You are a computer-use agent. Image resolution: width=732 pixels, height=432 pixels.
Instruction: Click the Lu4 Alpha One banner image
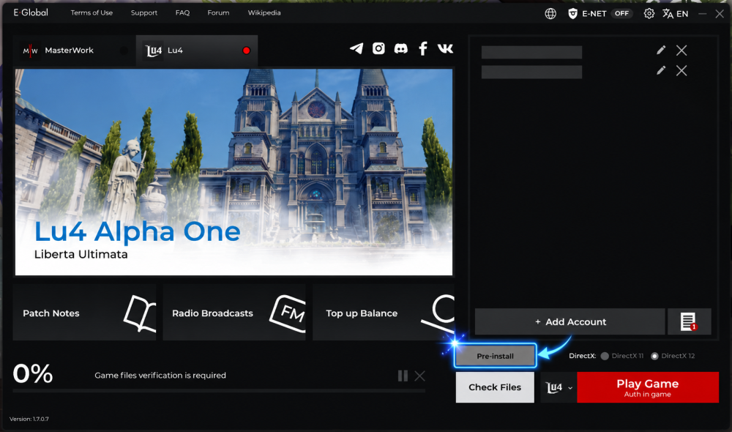234,172
